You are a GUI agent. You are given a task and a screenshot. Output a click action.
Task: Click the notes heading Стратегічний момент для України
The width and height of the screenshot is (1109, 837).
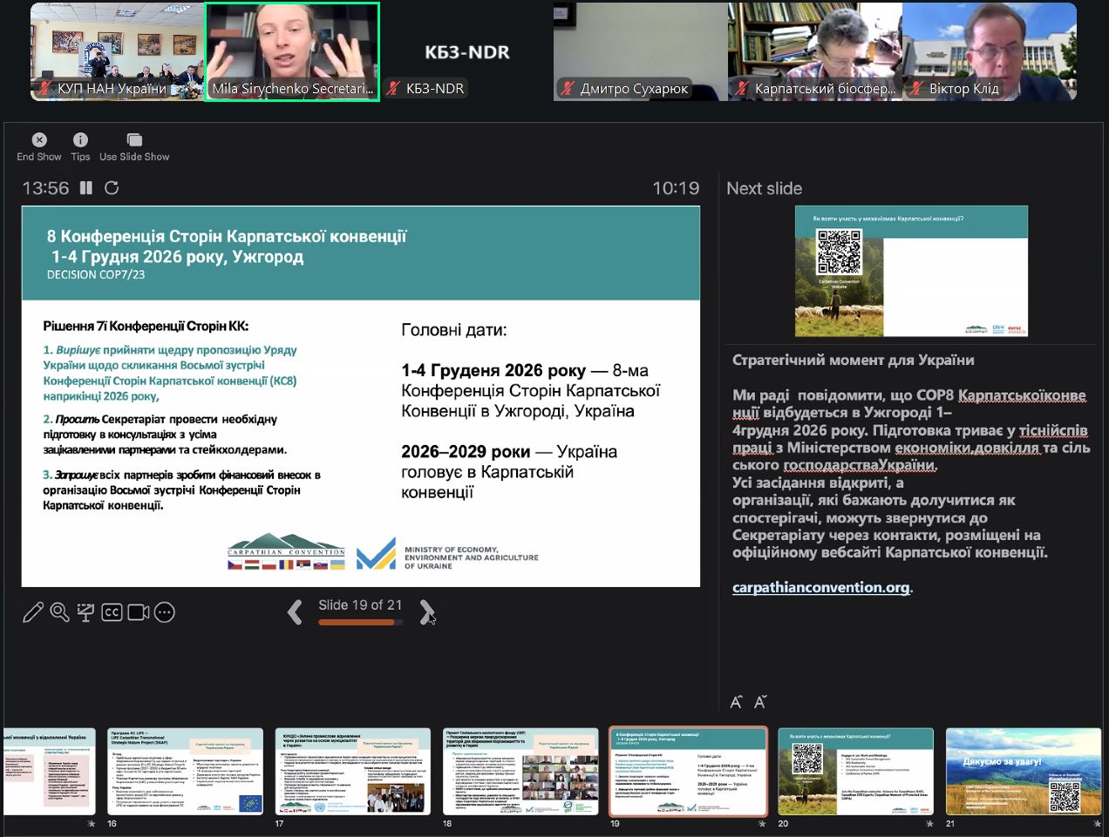(854, 360)
